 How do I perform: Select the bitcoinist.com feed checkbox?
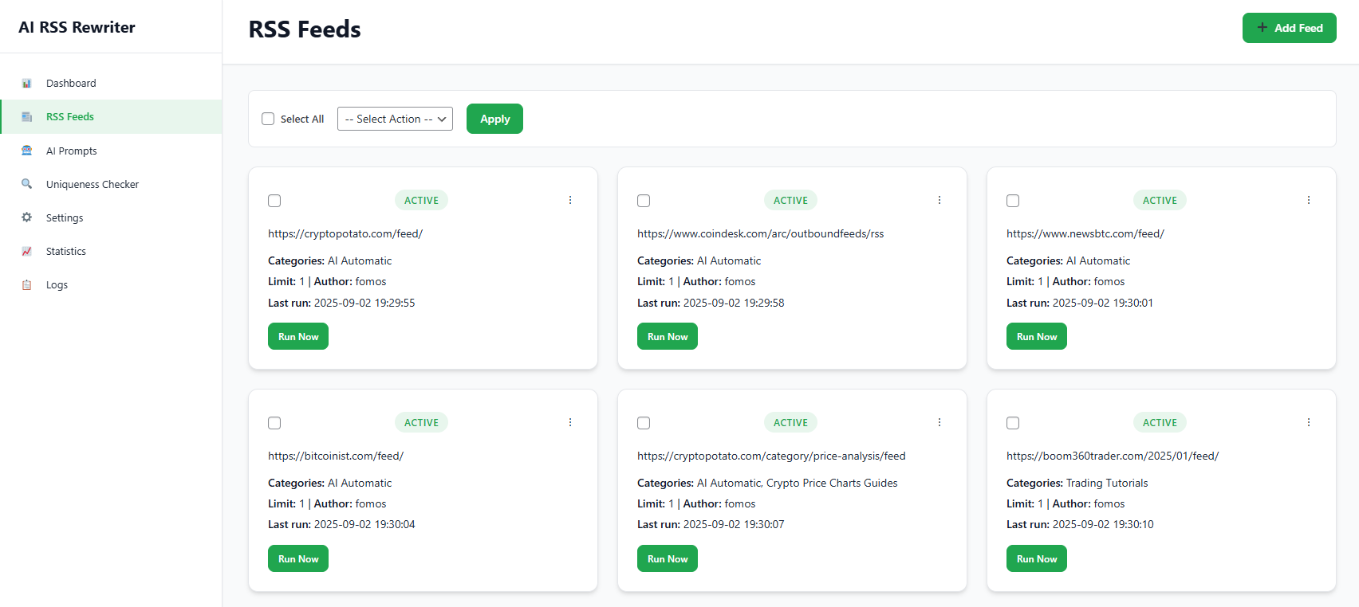coord(274,423)
